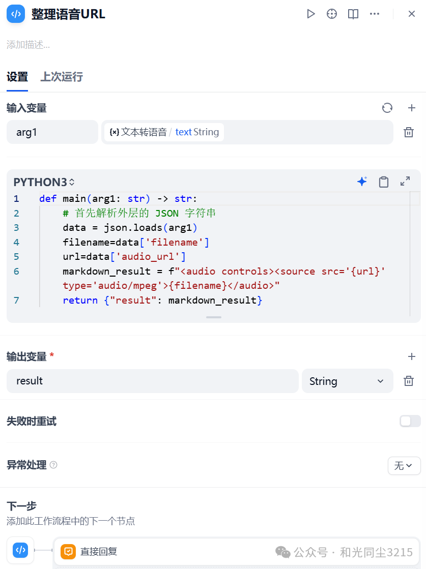Switch to the 上次运行 tab
426x569 pixels.
tap(62, 77)
